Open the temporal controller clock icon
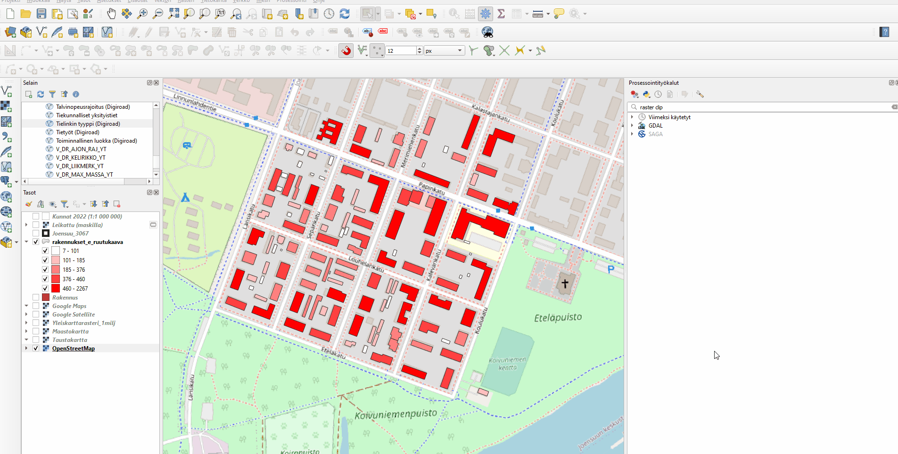898x454 pixels. 329,14
